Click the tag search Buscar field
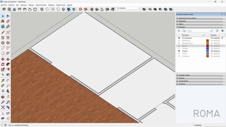 (x=198, y=31)
